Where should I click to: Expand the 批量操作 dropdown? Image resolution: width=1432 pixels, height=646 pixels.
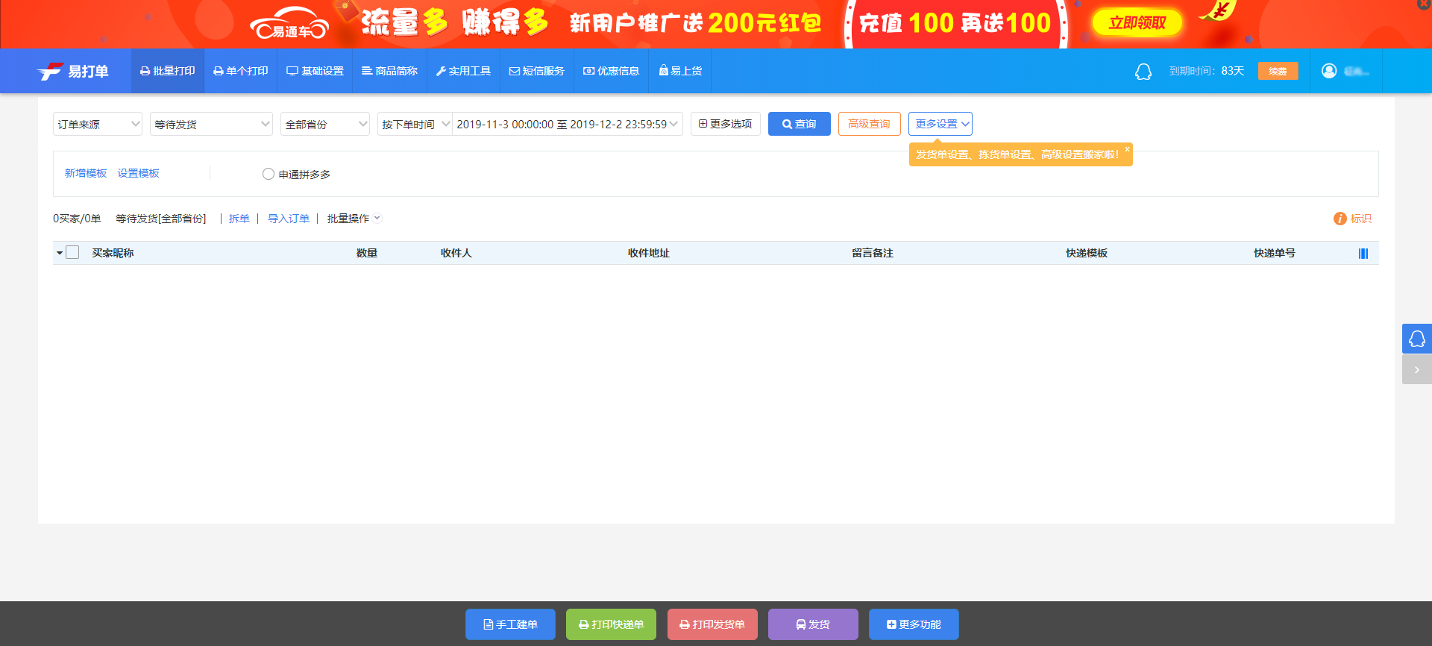click(354, 219)
